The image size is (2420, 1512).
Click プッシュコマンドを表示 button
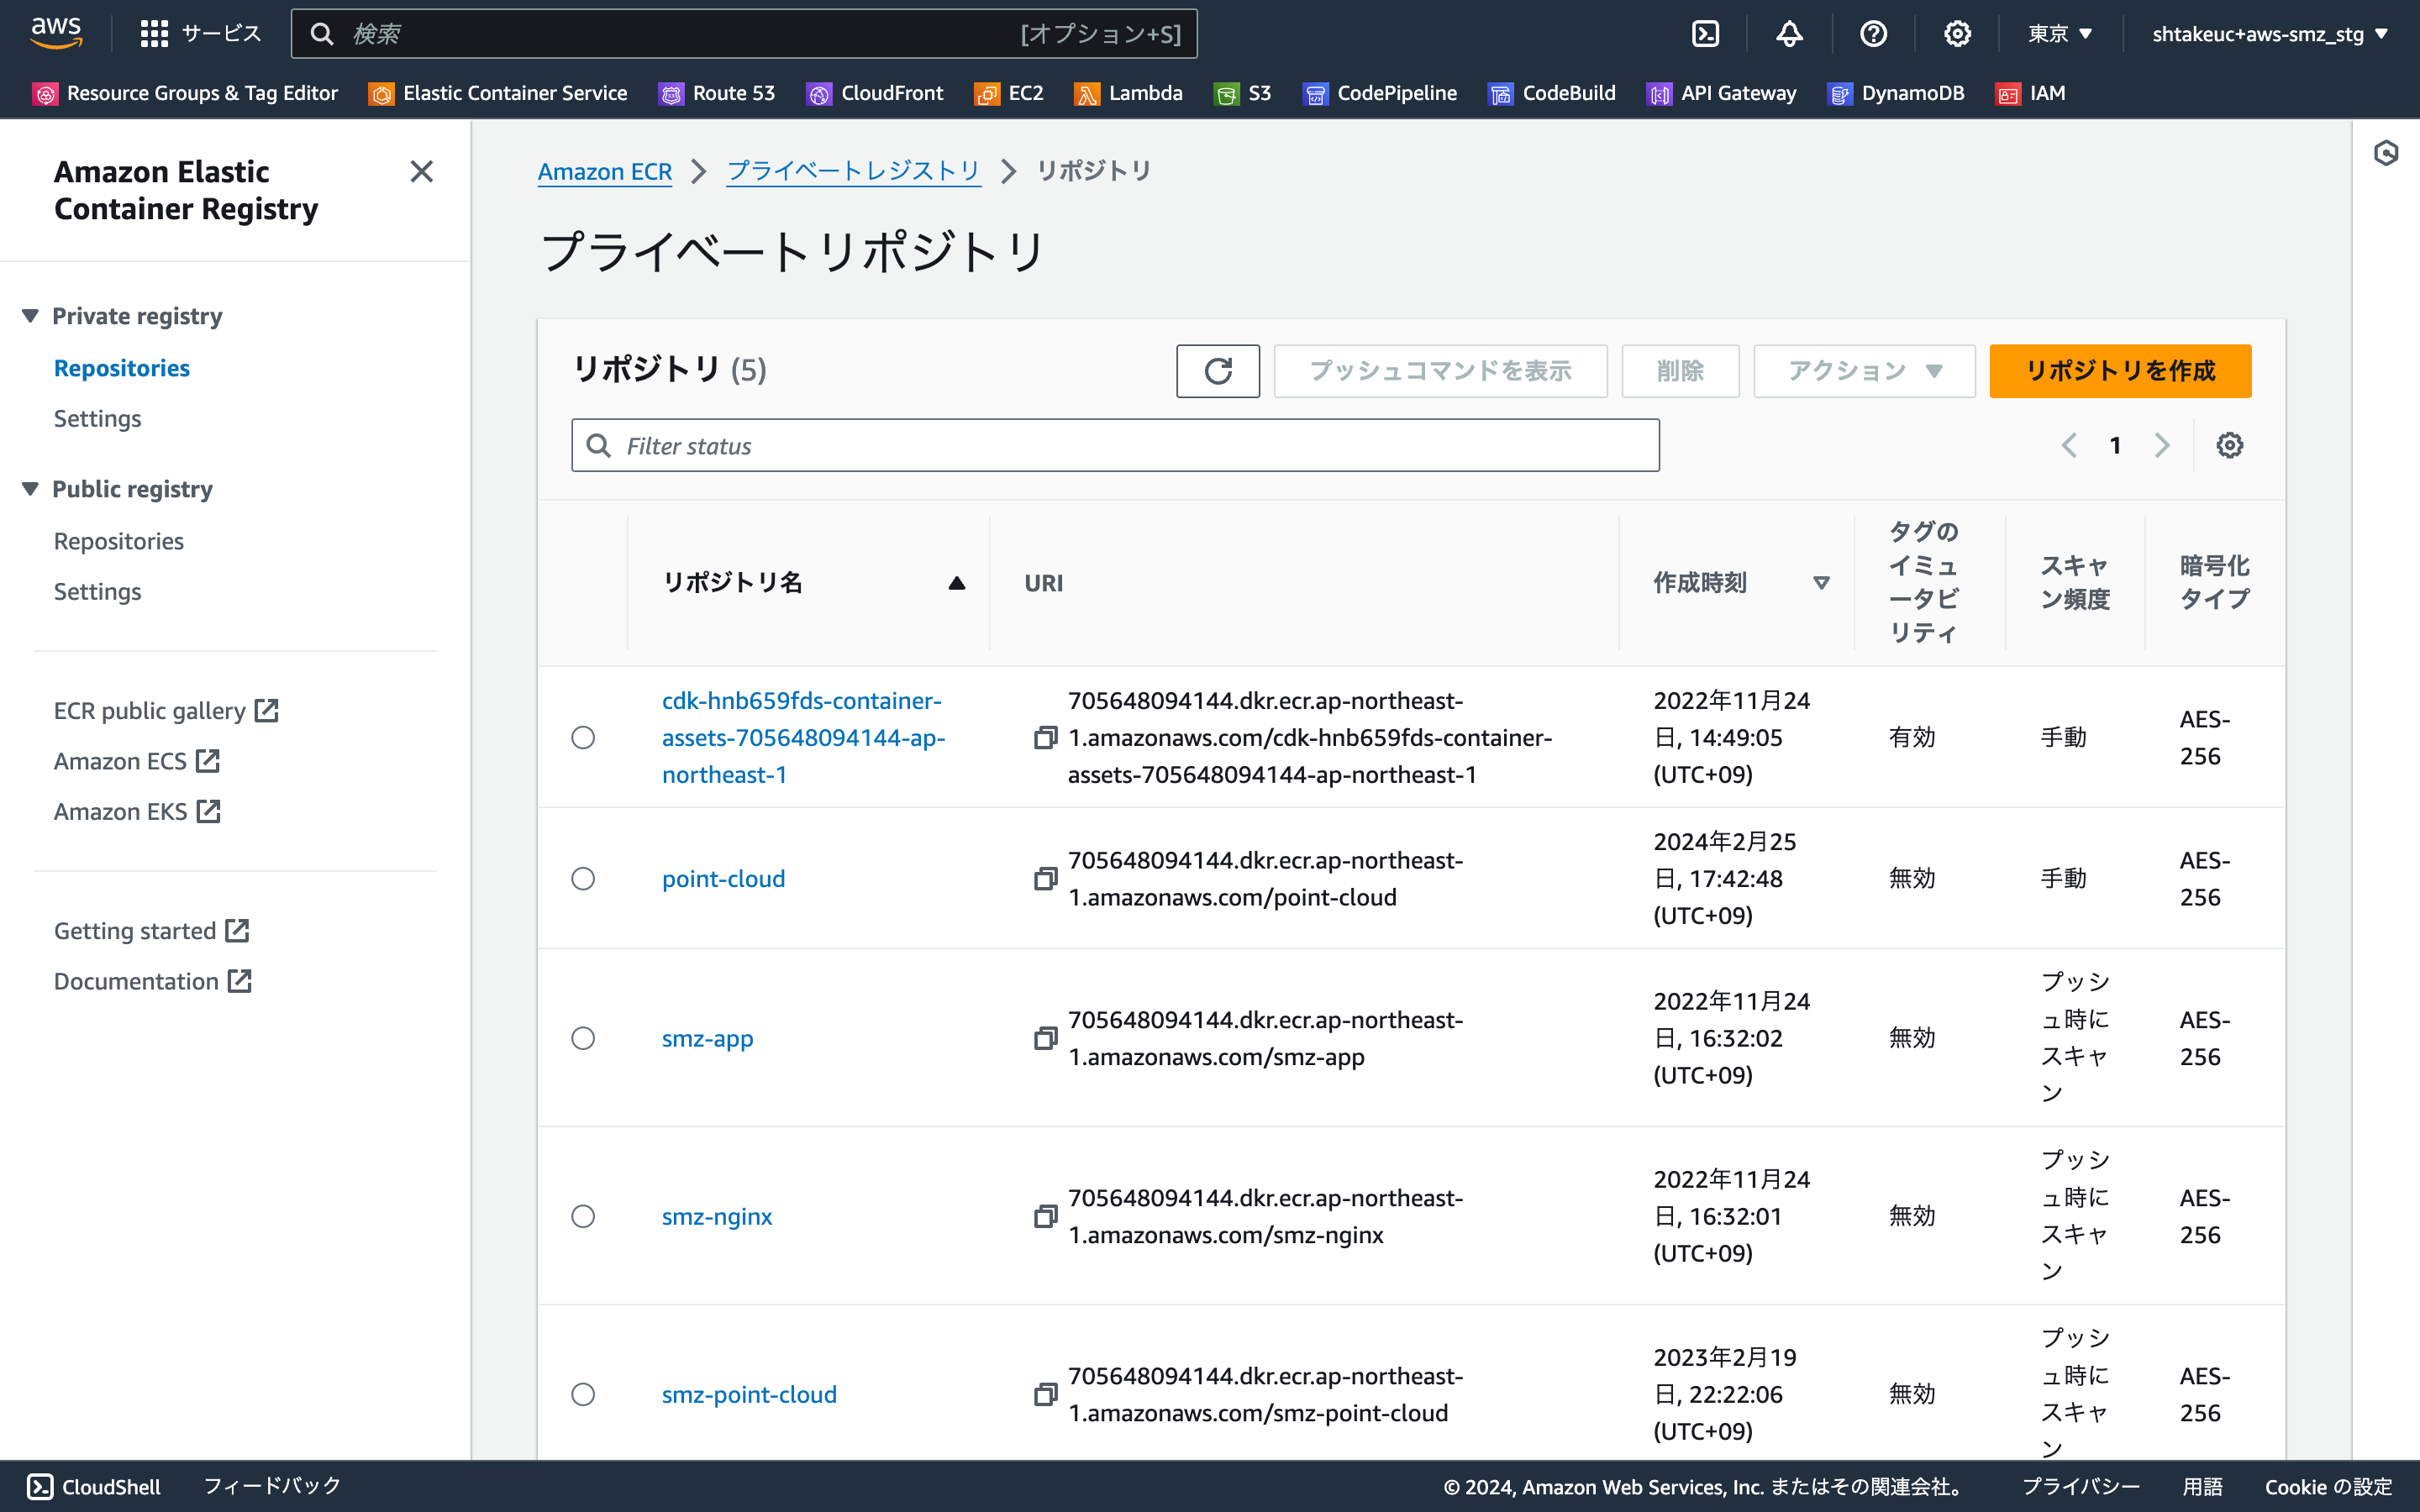point(1440,371)
